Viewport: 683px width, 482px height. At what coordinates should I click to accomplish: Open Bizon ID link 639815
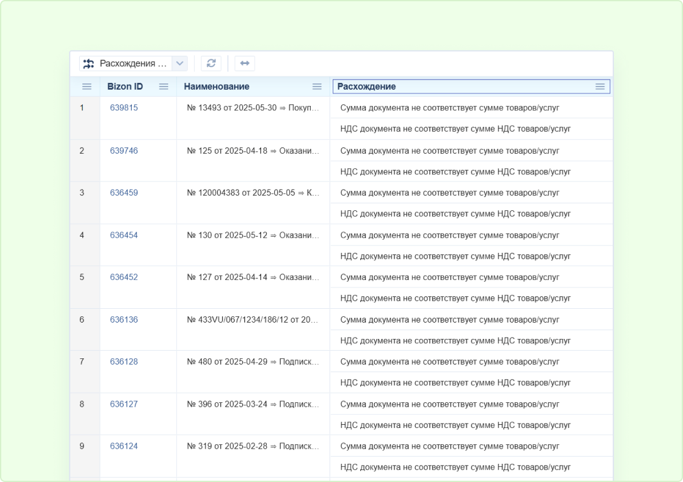coord(124,108)
